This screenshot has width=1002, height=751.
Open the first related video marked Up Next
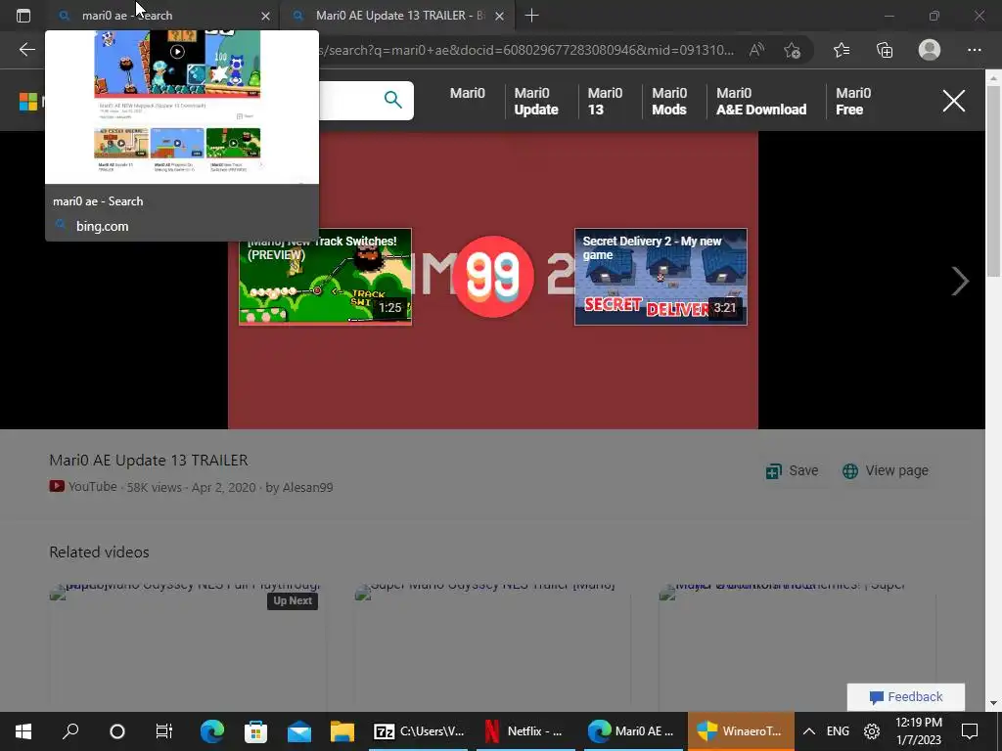coord(185,645)
